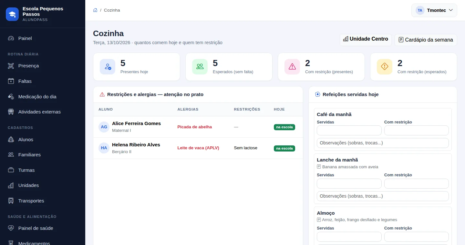Select the Unidade Centro button
Image resolution: width=465 pixels, height=245 pixels.
pos(366,40)
